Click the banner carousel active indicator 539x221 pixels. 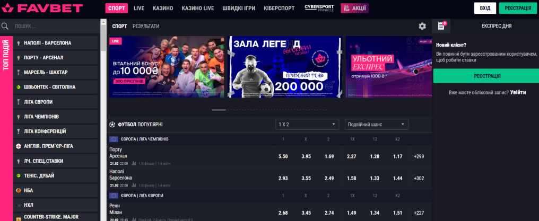pos(219,110)
